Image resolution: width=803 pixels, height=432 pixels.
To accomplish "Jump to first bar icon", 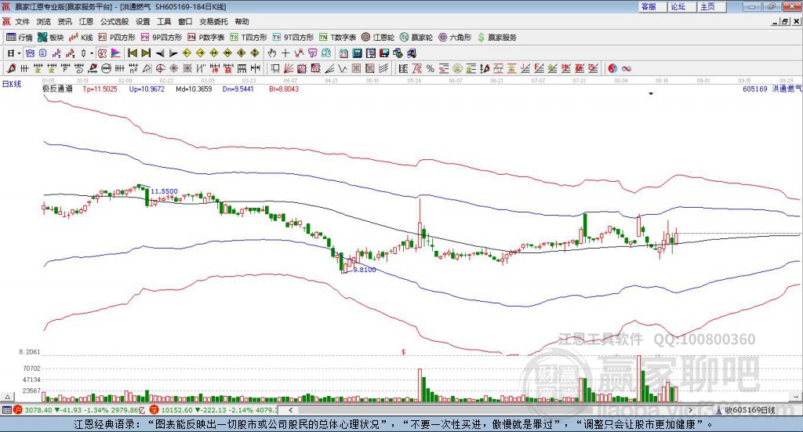I will coord(132,53).
